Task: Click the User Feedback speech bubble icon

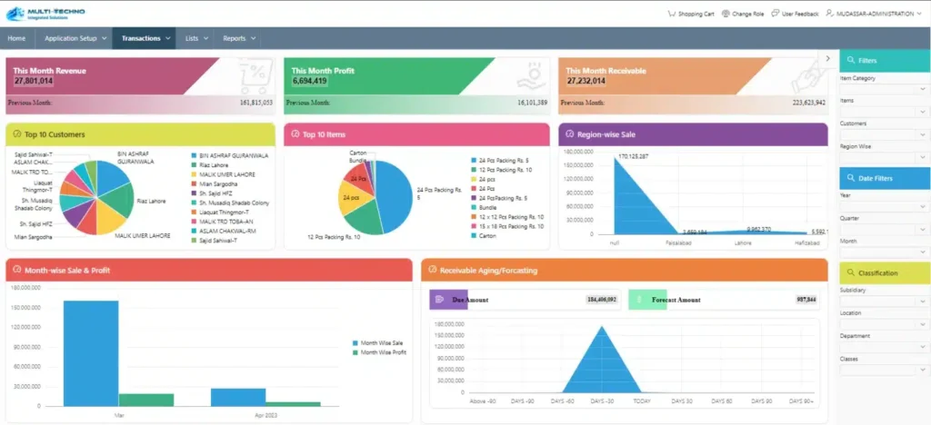Action: pos(774,14)
